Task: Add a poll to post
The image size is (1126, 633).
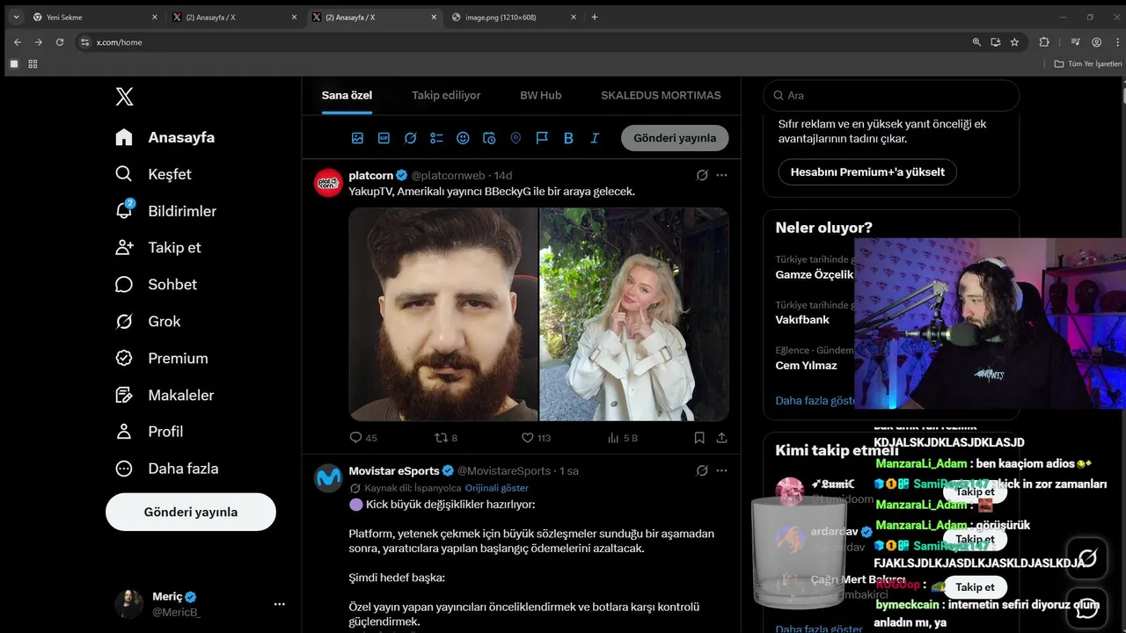Action: (x=436, y=138)
